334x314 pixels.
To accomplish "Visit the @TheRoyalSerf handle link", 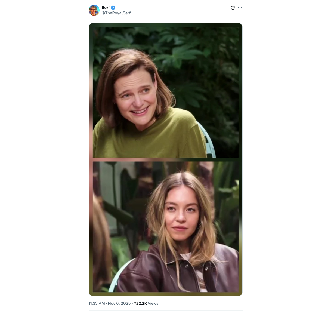I will (x=116, y=13).
